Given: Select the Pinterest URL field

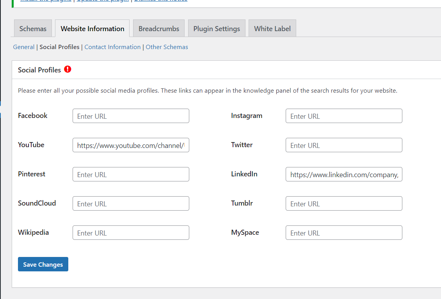Looking at the screenshot, I should coord(131,174).
